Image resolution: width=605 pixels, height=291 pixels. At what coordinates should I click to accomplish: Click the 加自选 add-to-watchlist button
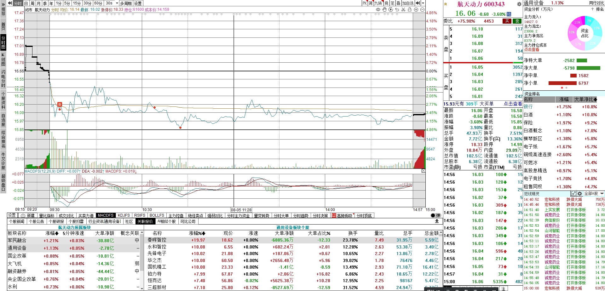[408, 3]
